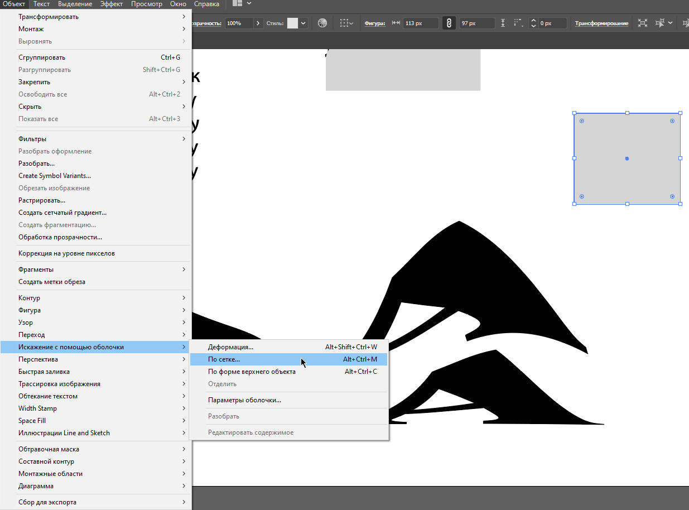Click the Фигура label link

375,23
